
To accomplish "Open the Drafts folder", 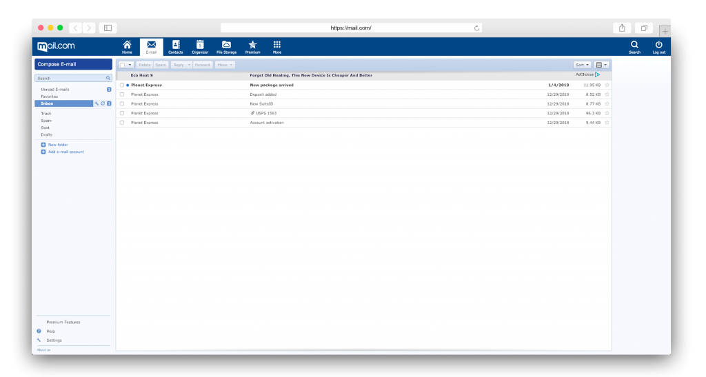I will (46, 134).
